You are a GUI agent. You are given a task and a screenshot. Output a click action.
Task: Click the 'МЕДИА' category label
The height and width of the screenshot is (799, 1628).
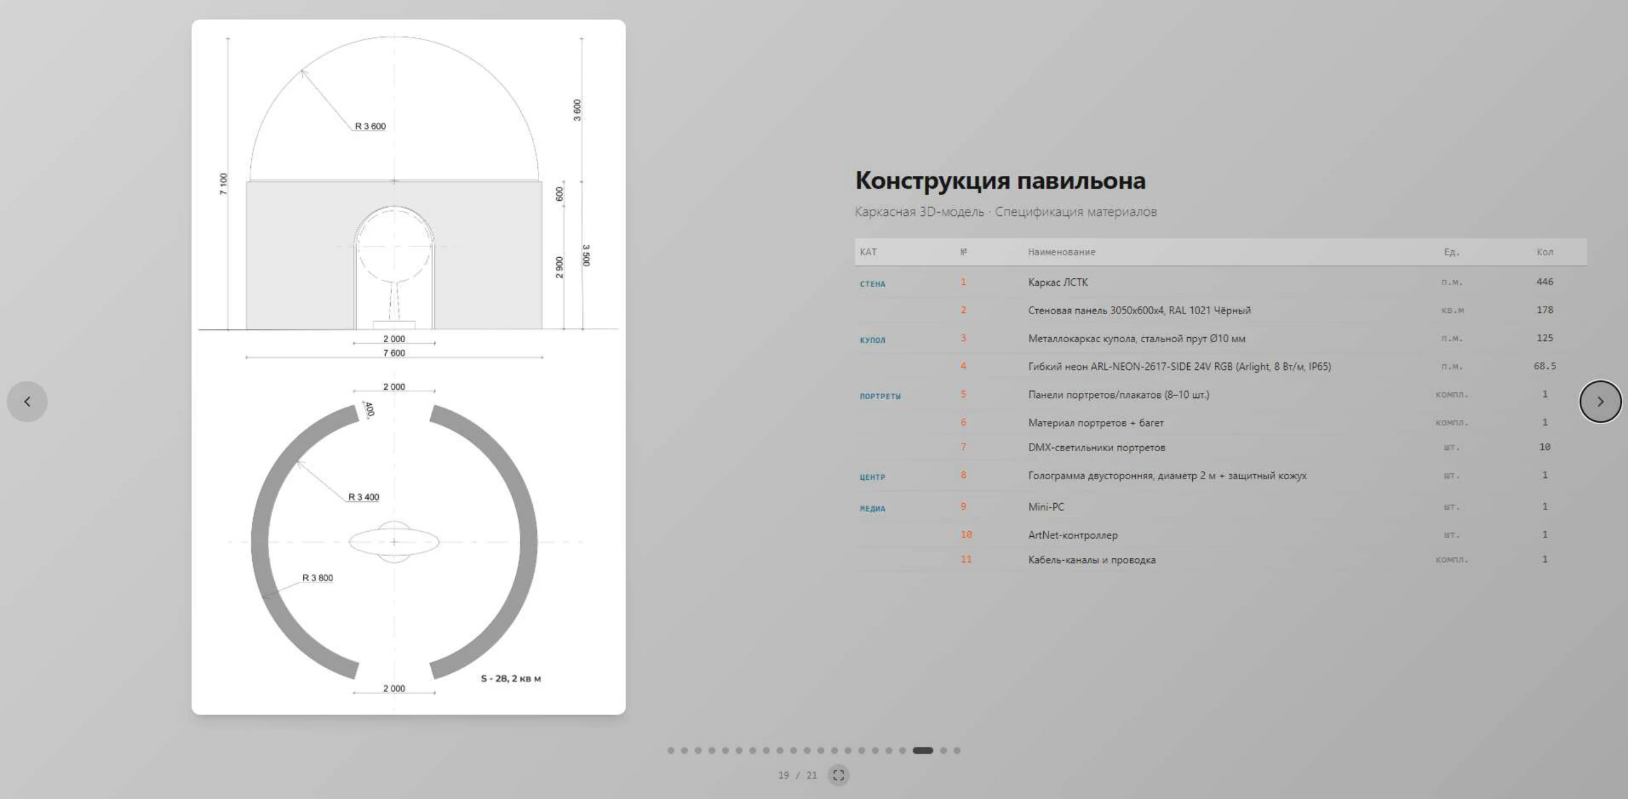(x=872, y=509)
